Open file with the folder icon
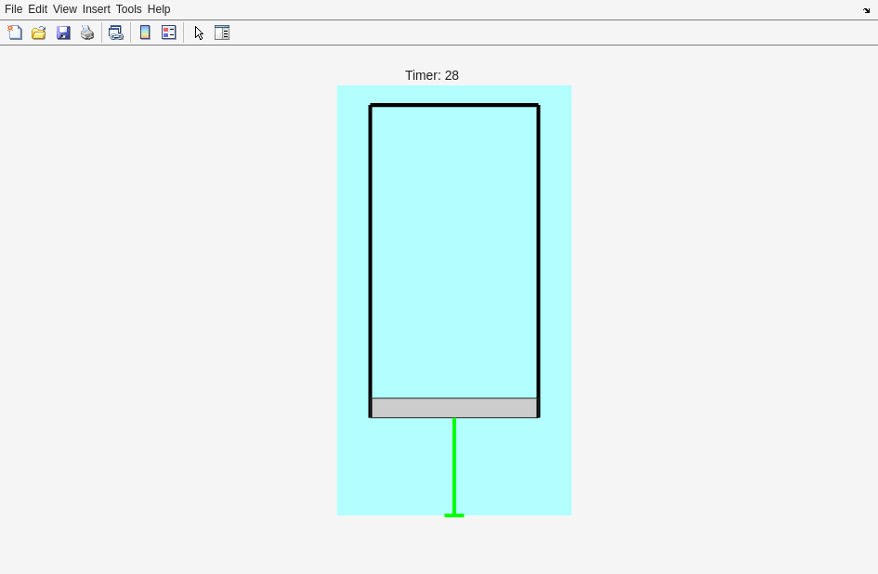This screenshot has height=574, width=878. pyautogui.click(x=39, y=33)
